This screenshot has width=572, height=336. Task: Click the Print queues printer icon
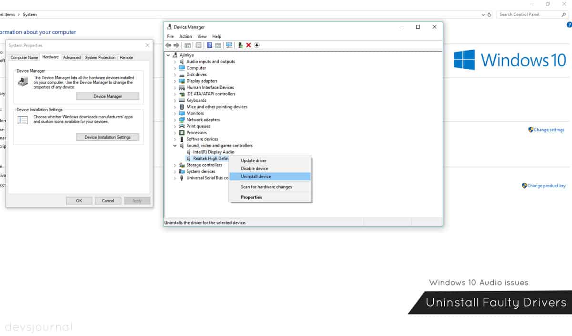(x=182, y=126)
